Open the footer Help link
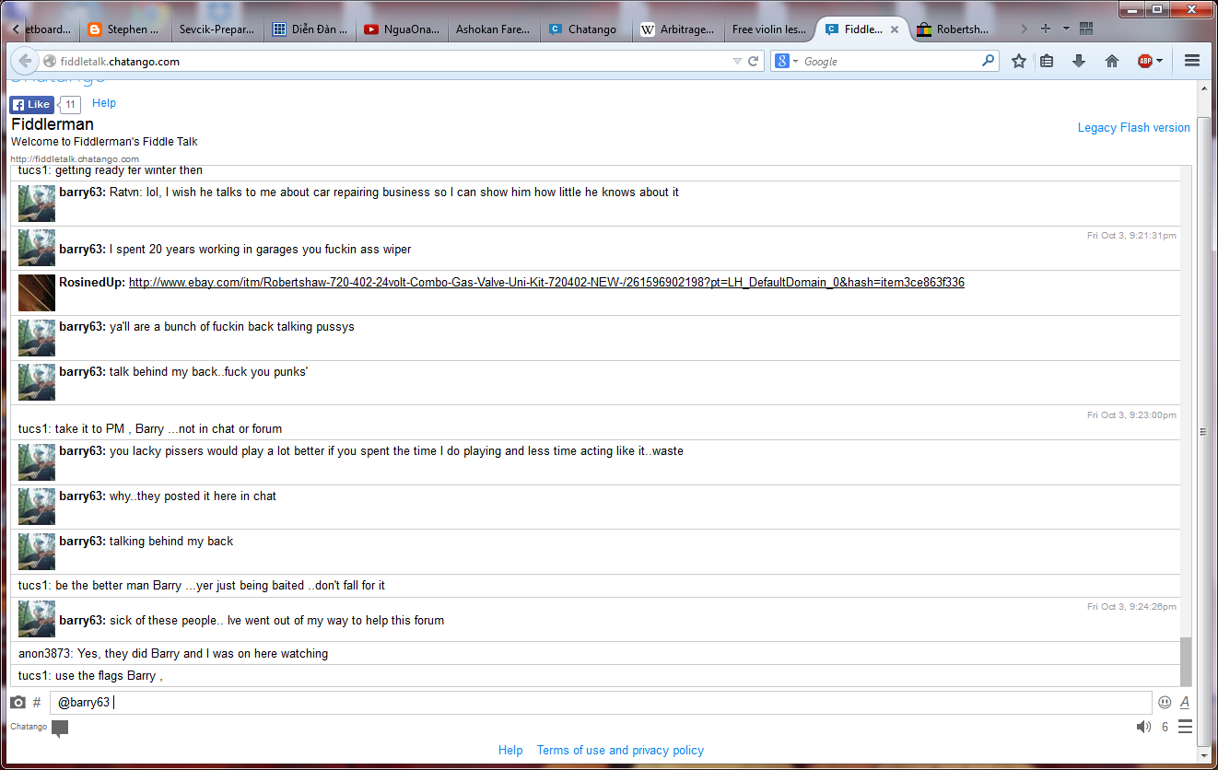Image resolution: width=1218 pixels, height=770 pixels. click(x=510, y=750)
